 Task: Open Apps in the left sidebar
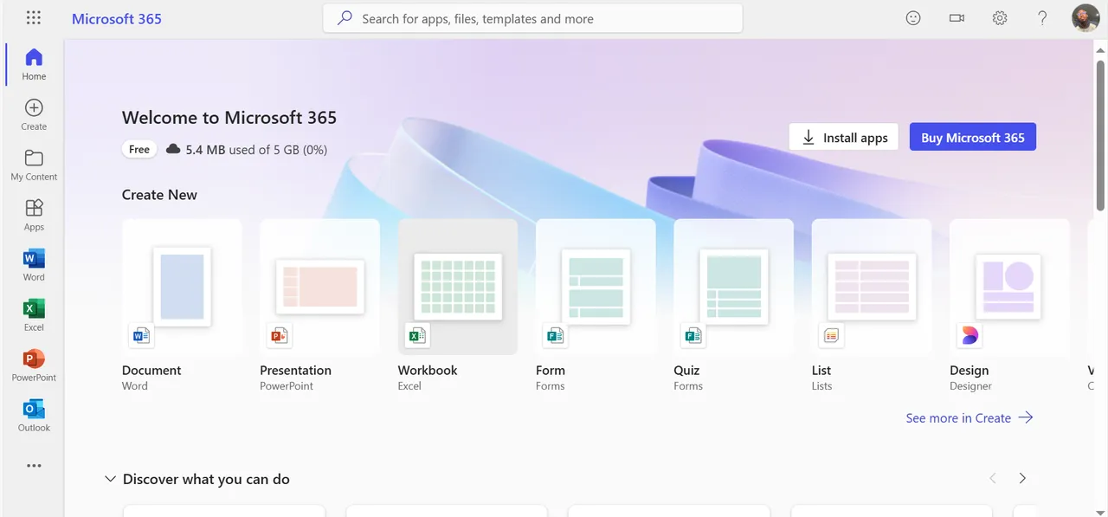click(34, 215)
